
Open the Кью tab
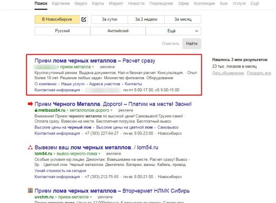click(224, 4)
